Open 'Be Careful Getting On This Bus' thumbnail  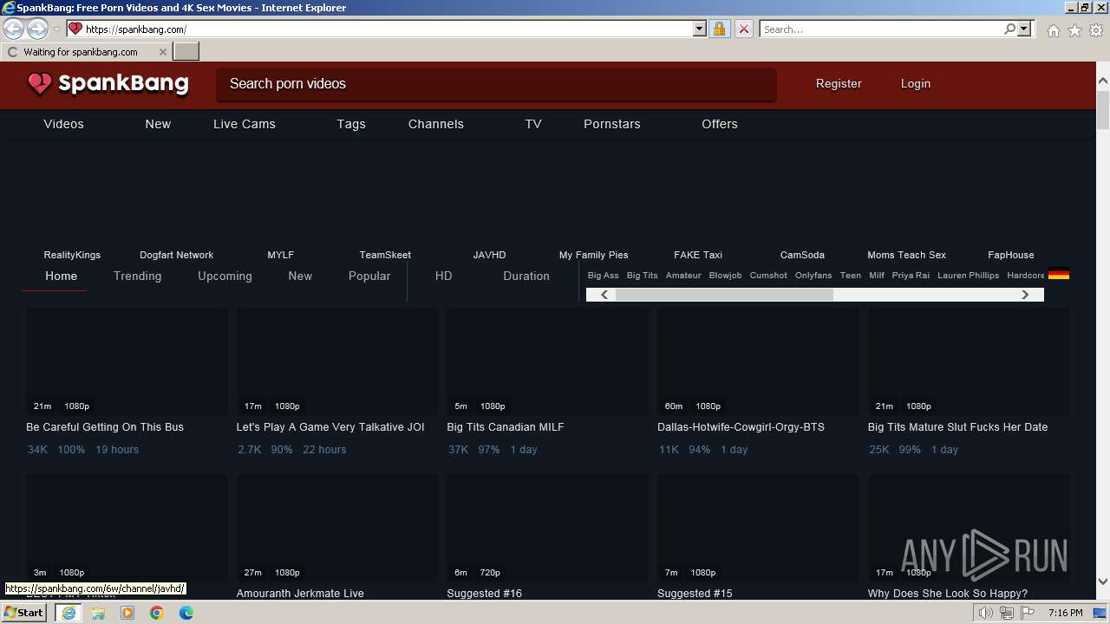tap(127, 361)
